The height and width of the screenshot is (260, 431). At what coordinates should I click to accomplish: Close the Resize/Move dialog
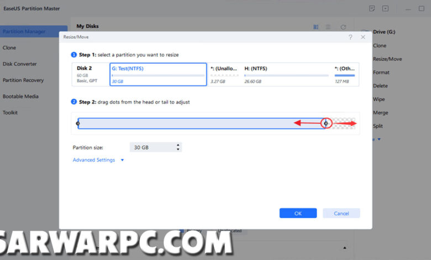coord(363,37)
